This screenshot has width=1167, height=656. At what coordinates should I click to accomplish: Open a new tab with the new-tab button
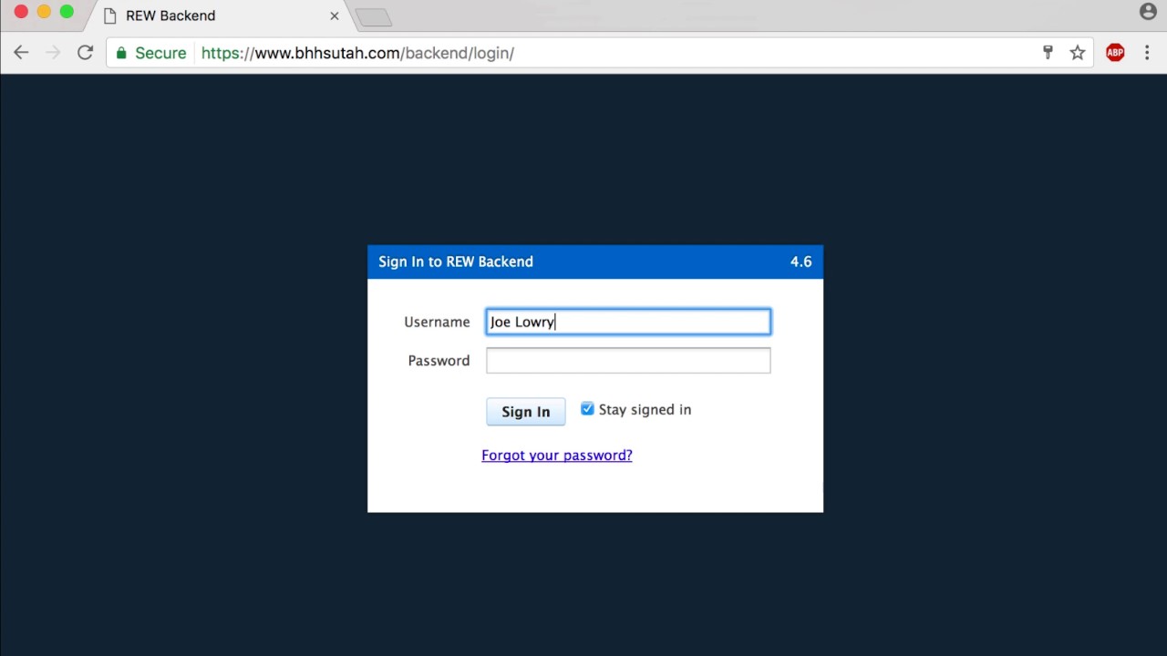(x=373, y=16)
